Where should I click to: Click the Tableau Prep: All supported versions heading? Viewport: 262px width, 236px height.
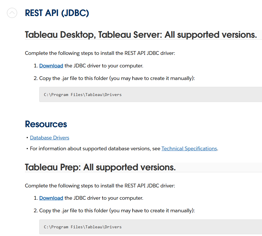(x=100, y=167)
